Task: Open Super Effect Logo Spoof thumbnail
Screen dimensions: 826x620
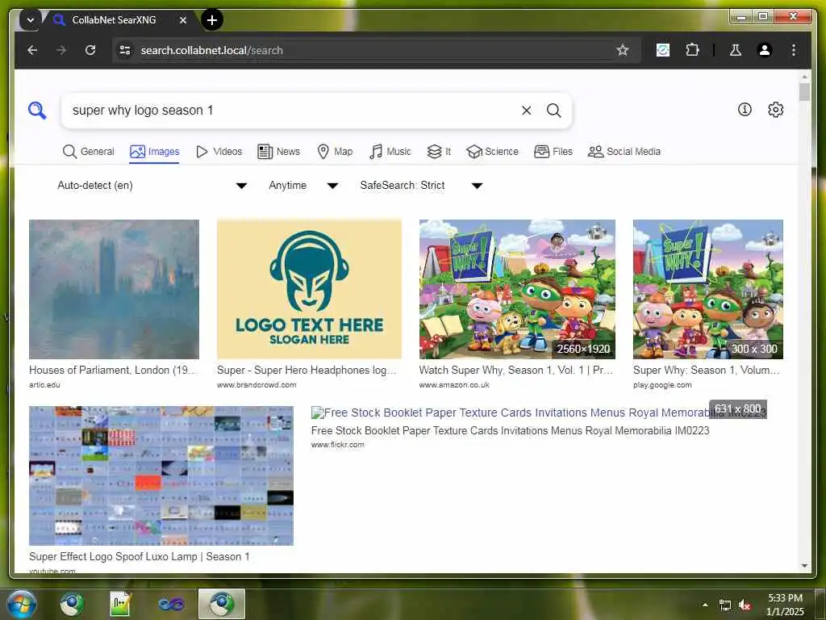Action: [x=161, y=475]
